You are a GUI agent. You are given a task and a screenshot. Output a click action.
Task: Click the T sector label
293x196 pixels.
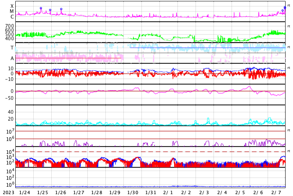tap(12, 48)
